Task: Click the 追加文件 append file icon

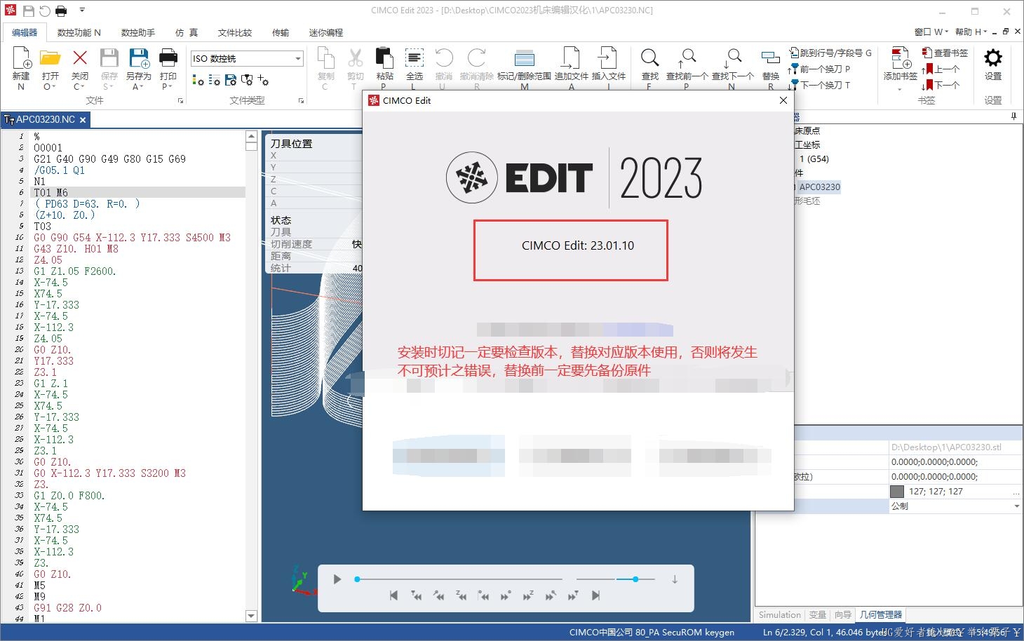Action: pos(571,58)
